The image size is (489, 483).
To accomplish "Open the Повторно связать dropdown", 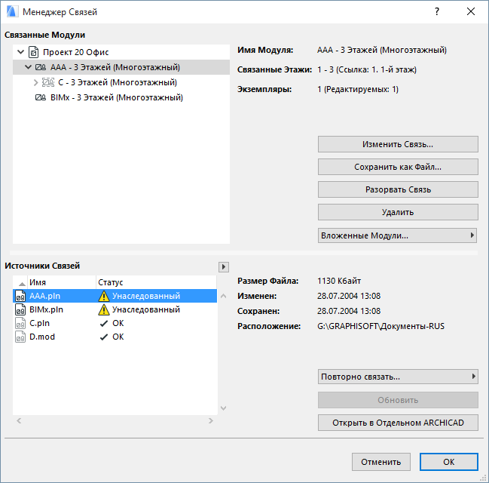I will [398, 377].
